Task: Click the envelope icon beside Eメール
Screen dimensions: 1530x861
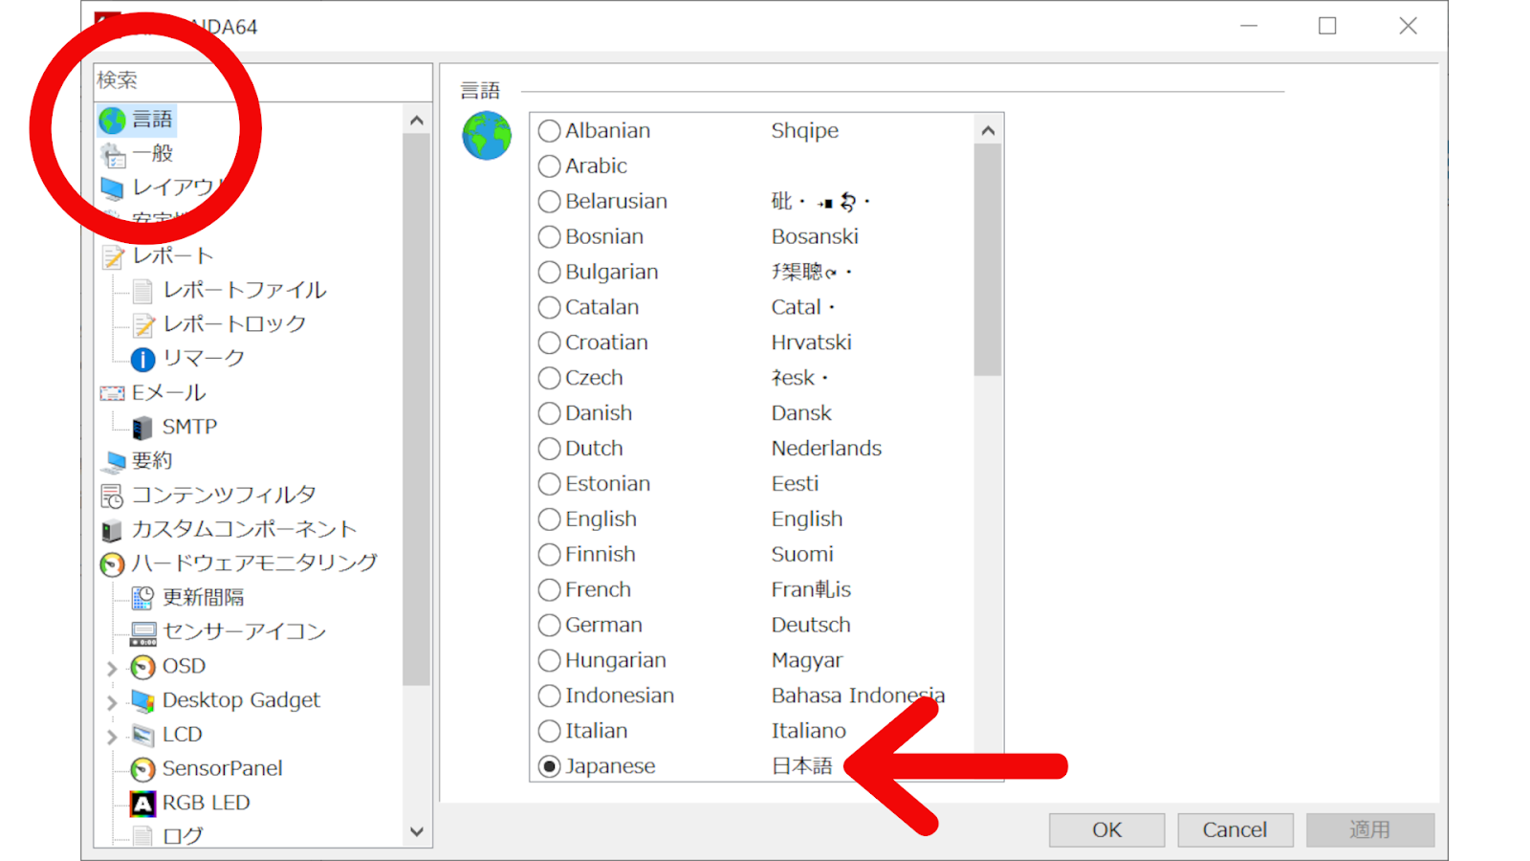Action: 113,393
